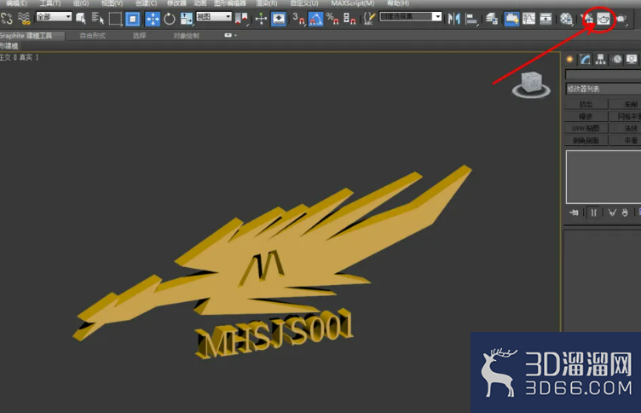Open the reference coordinate system dropdown 视图
The height and width of the screenshot is (413, 641).
214,17
